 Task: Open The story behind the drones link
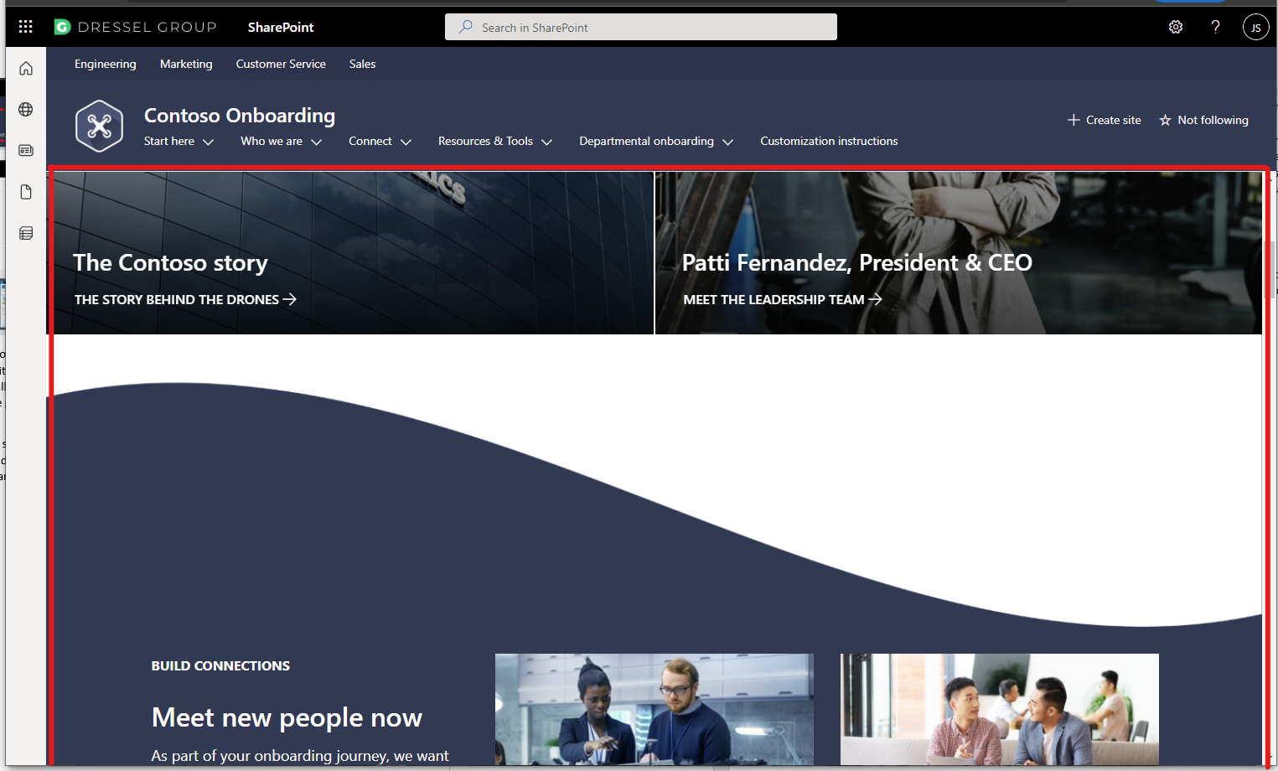(185, 299)
